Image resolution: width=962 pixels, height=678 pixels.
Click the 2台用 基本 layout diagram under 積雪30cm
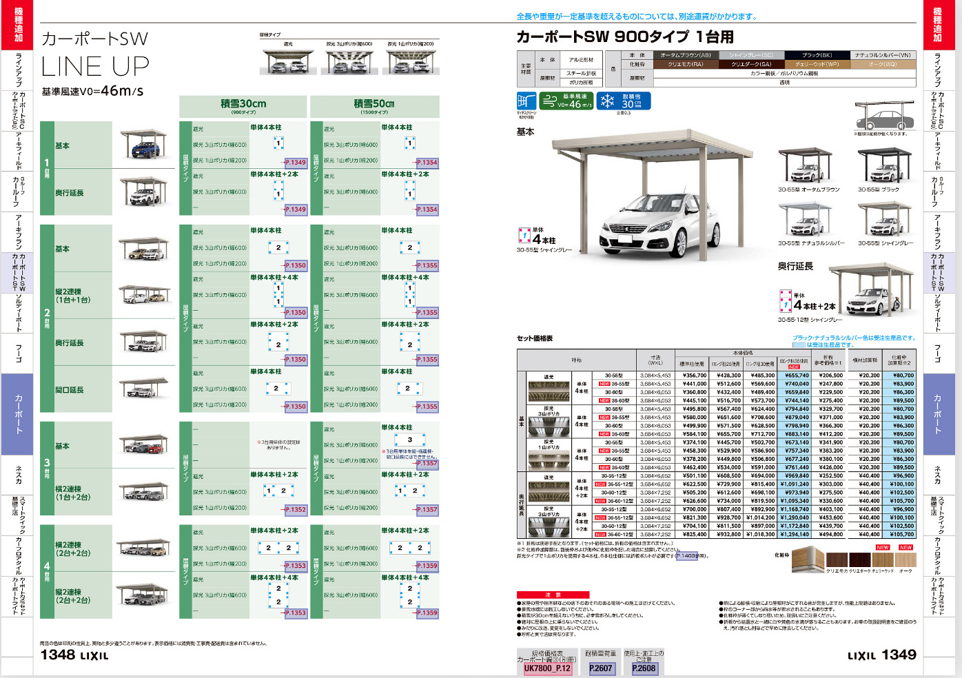[278, 247]
